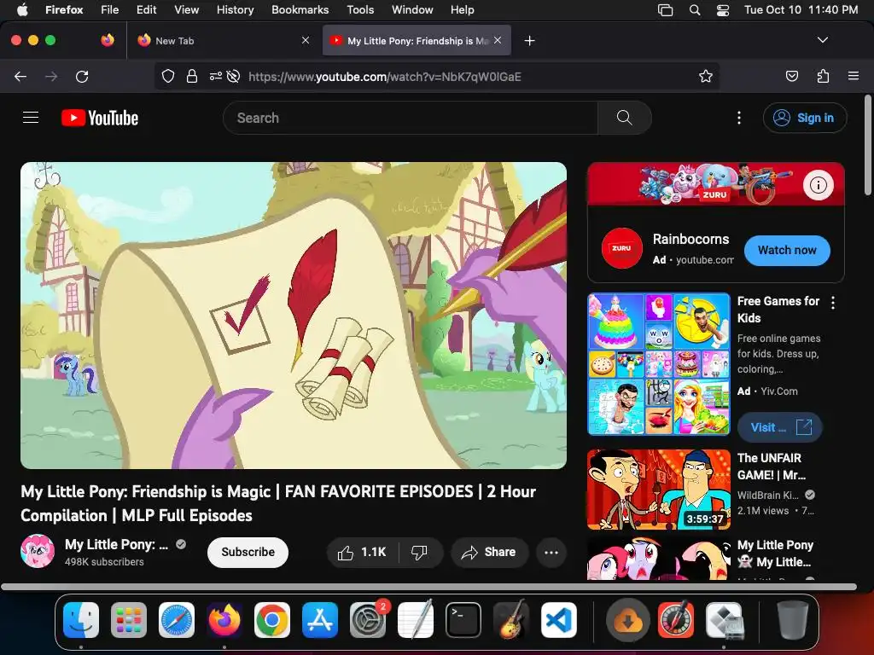Click Watch now on Rainbocorns ad
The height and width of the screenshot is (655, 874).
(x=787, y=250)
